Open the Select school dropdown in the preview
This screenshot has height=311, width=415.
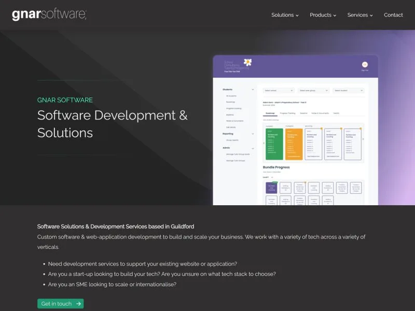pyautogui.click(x=279, y=90)
